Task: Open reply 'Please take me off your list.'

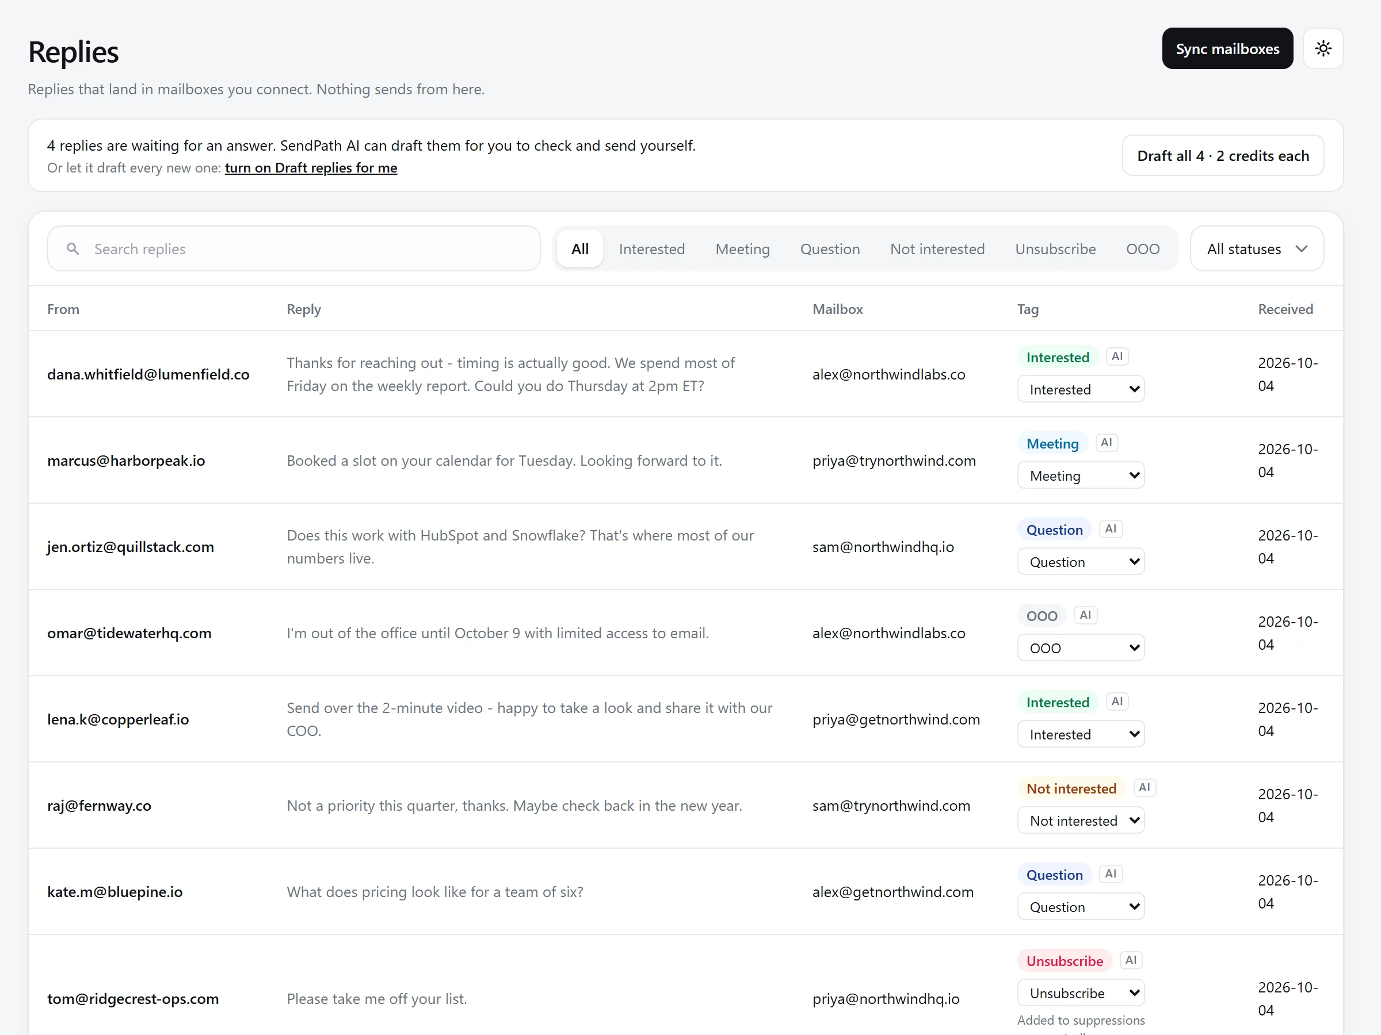Action: [x=376, y=999]
